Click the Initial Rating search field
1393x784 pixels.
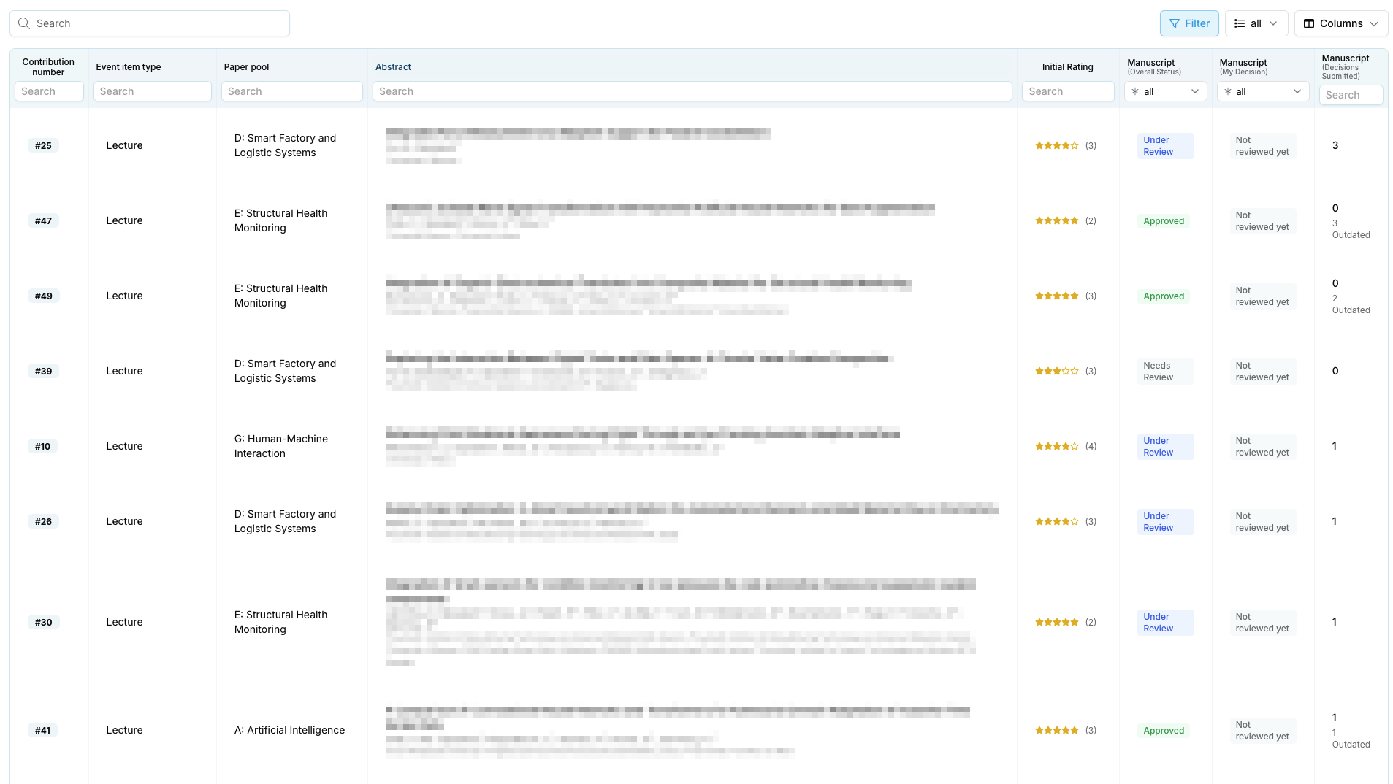point(1068,91)
